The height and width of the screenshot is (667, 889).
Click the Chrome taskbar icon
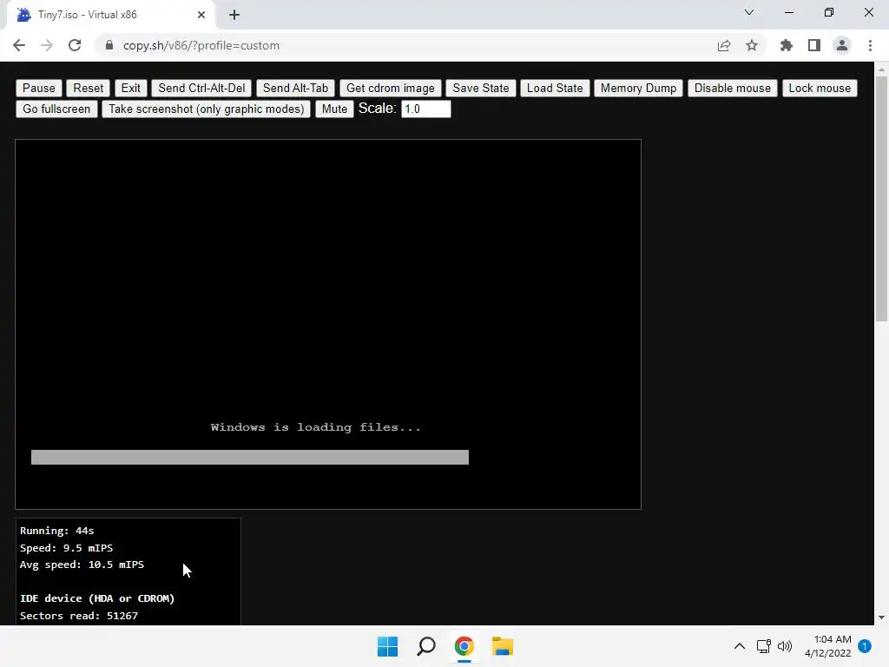[x=464, y=646]
